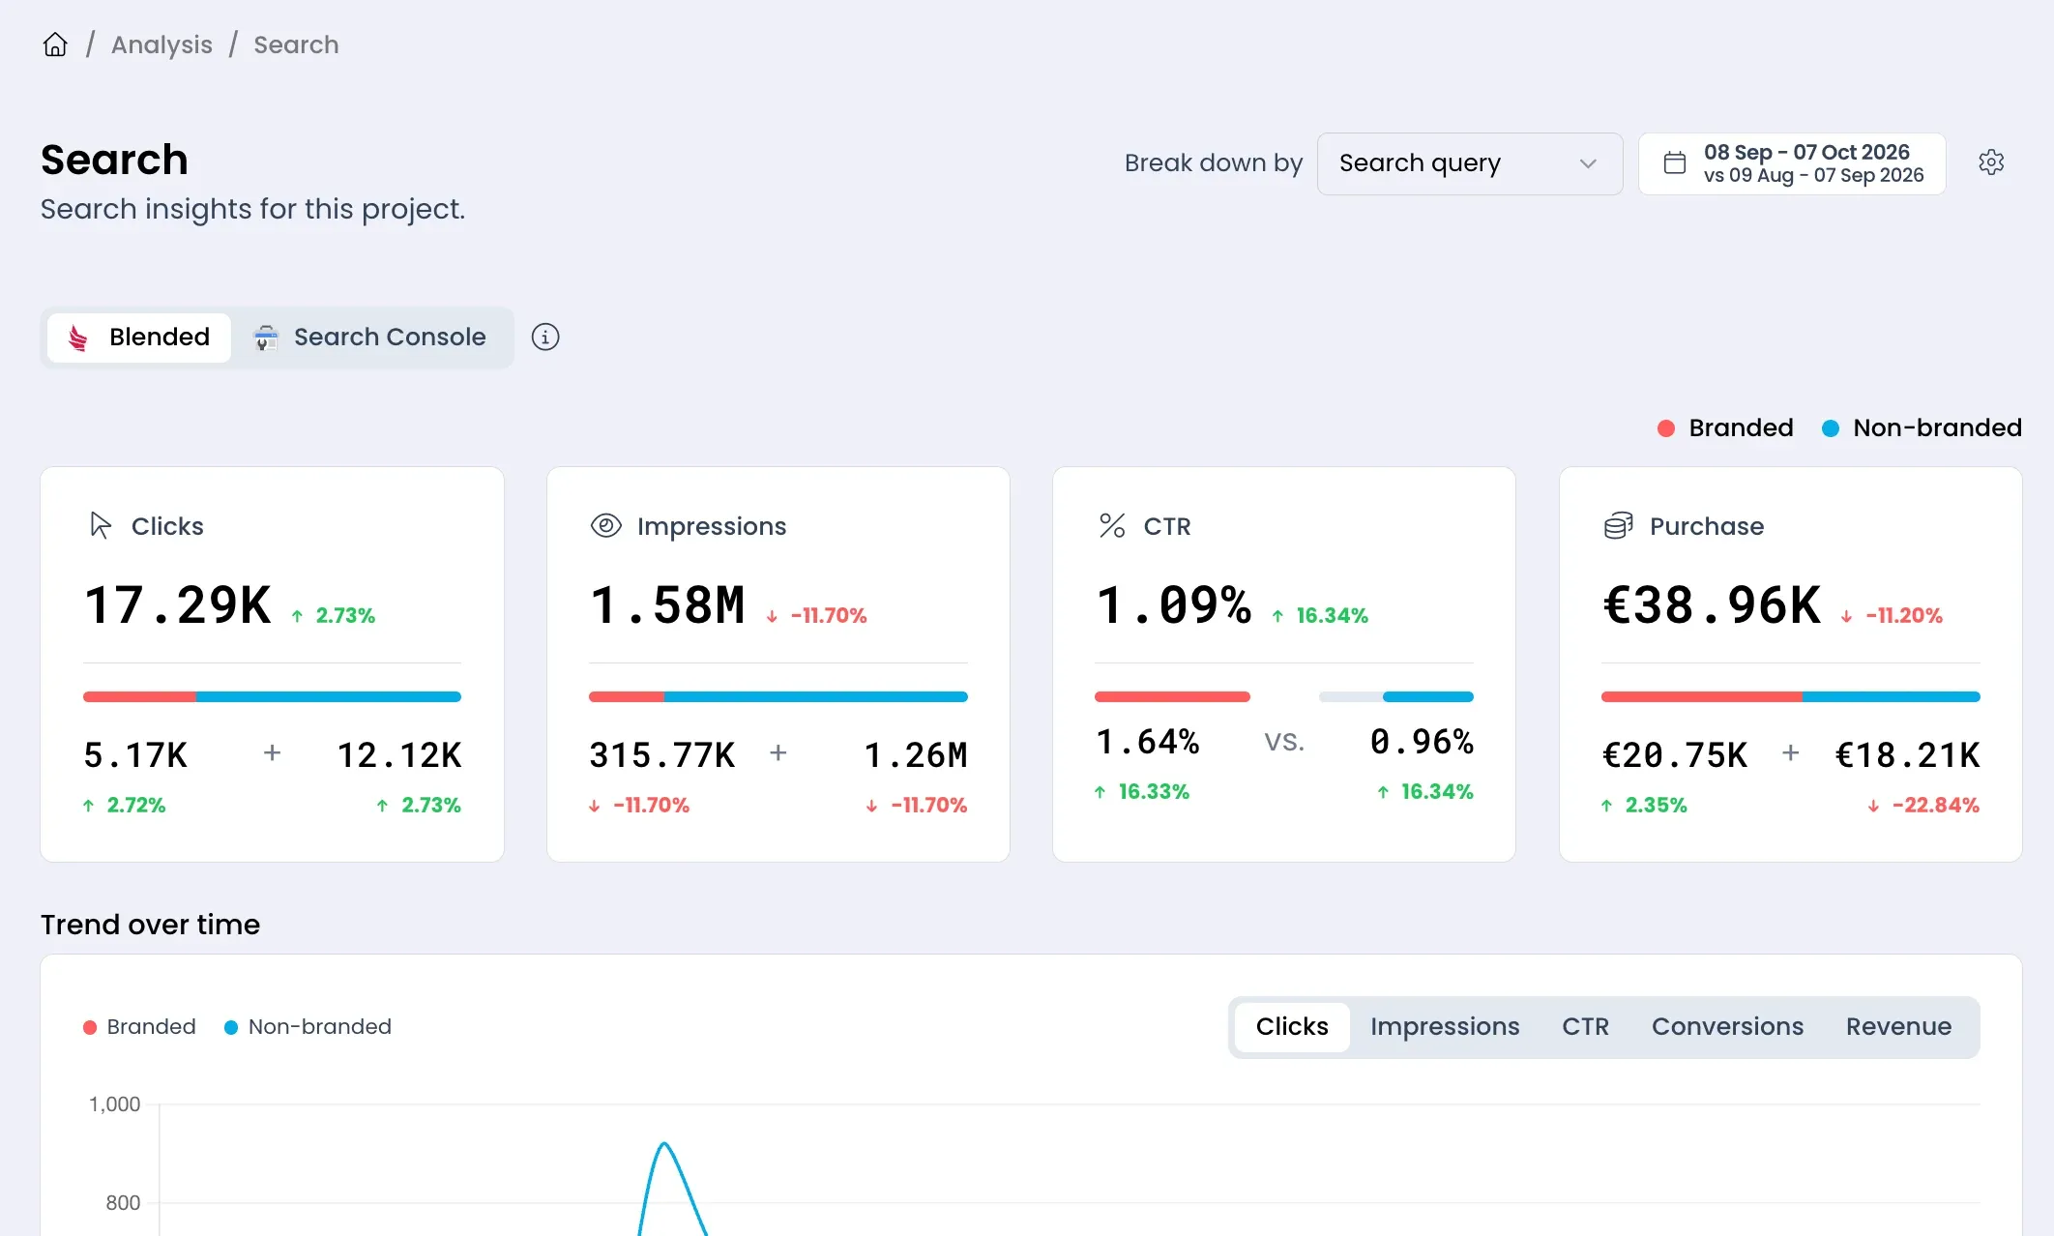Click the Purchase coins icon
This screenshot has width=2054, height=1236.
(1619, 525)
